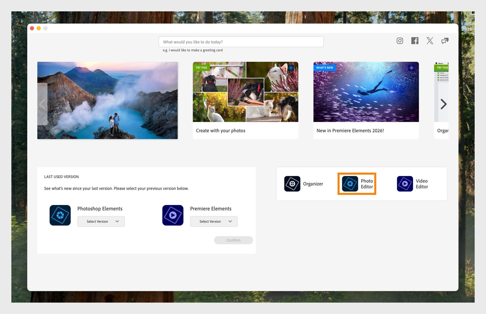Open the feedback chat icon
Screen dimensions: 486x314
445,41
